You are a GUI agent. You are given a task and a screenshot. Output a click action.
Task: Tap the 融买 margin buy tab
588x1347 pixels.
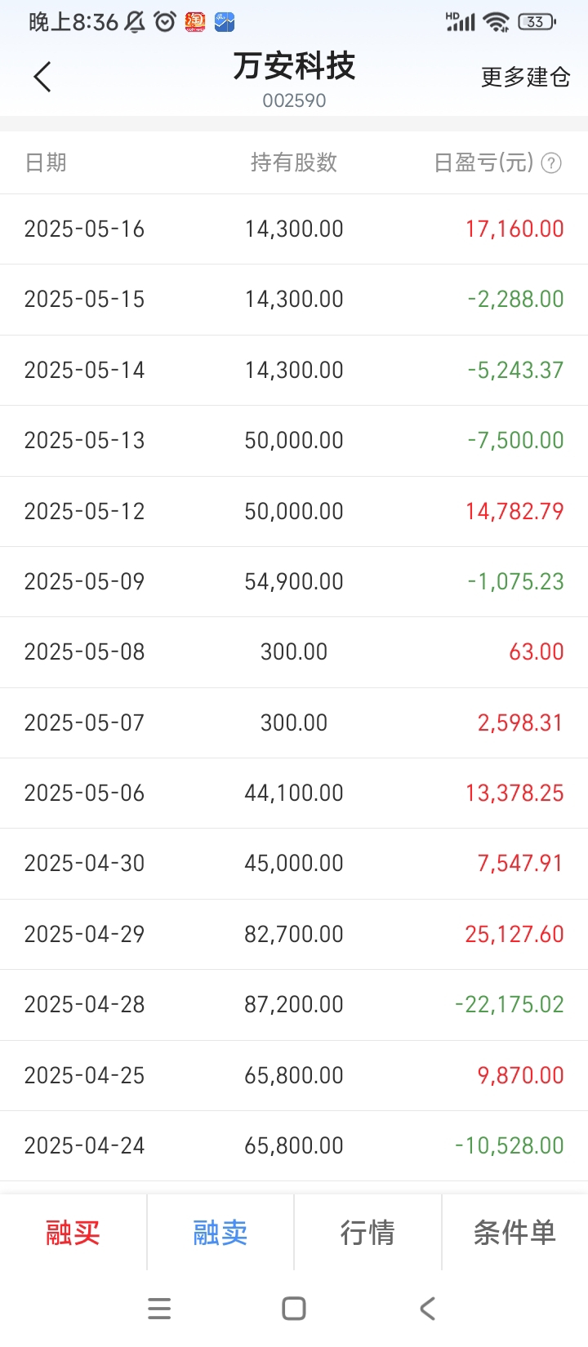point(73,1232)
